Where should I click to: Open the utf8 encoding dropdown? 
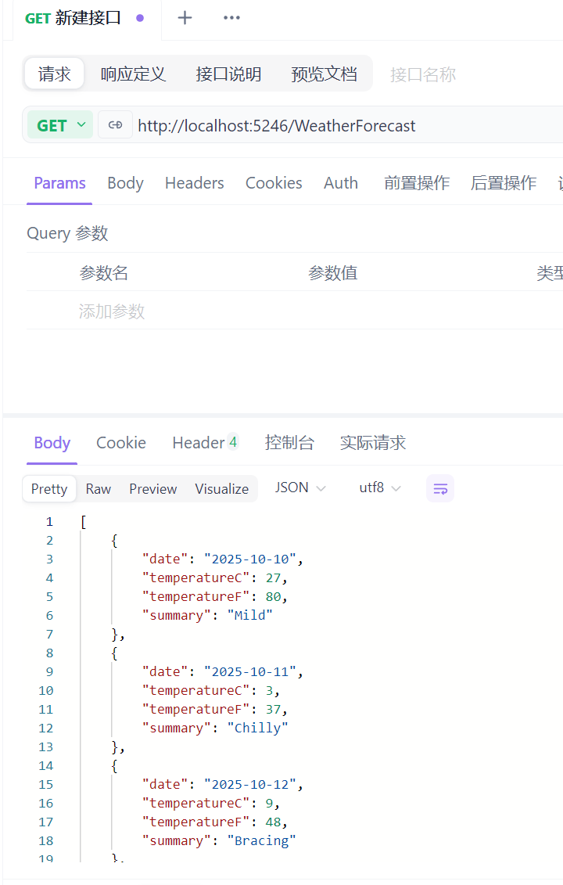pyautogui.click(x=380, y=487)
